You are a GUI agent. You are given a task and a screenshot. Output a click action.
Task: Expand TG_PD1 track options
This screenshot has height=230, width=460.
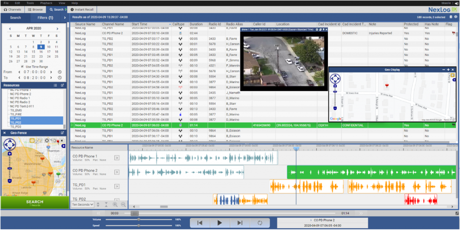coord(117,187)
